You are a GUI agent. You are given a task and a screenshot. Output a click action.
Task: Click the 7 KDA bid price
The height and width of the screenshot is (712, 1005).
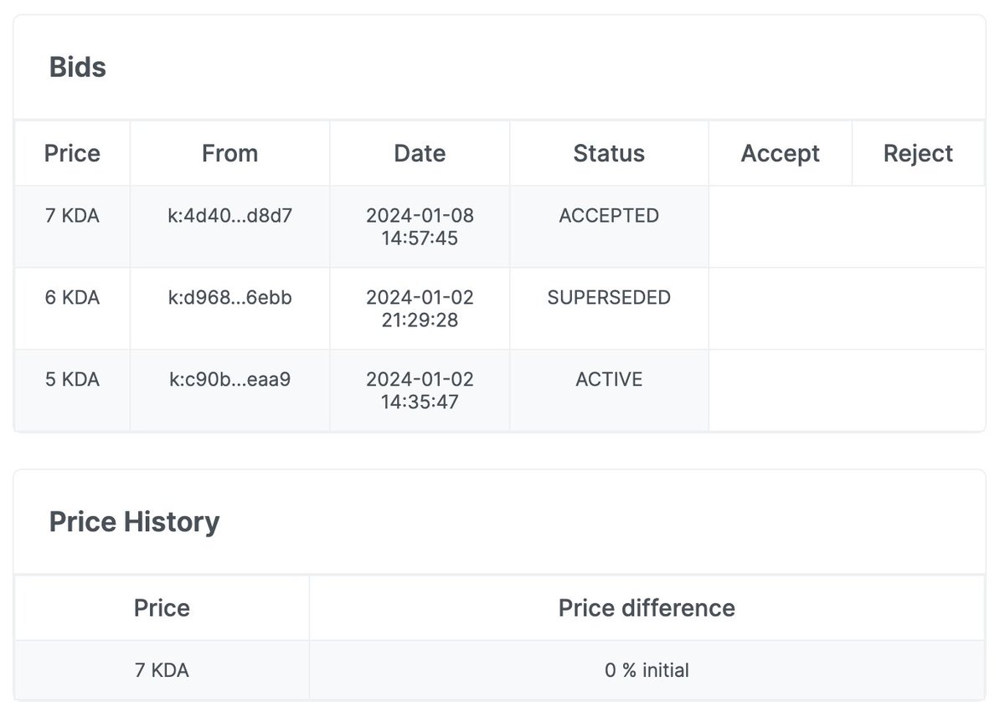point(72,216)
